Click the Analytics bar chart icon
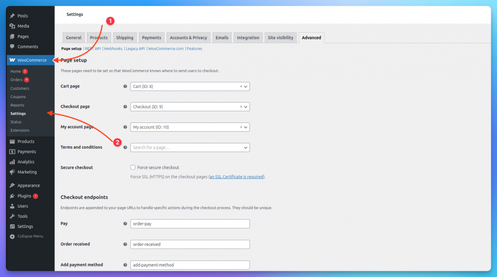This screenshot has width=497, height=277. tap(12, 162)
